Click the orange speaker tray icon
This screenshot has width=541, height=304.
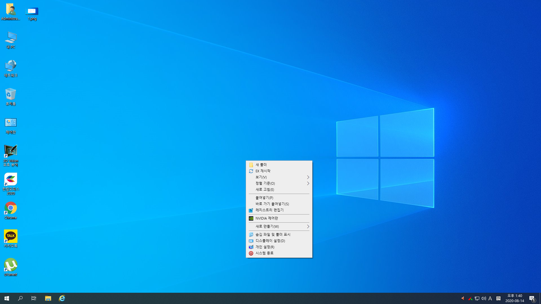(x=463, y=298)
